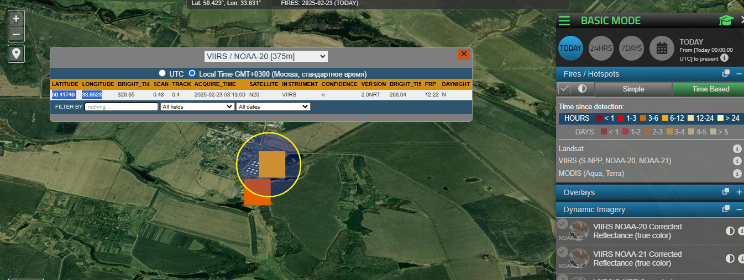Open the green hamburger menu
The width and height of the screenshot is (744, 280).
point(564,21)
